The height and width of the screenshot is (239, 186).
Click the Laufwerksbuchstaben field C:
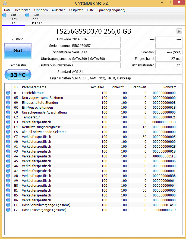[96, 65]
